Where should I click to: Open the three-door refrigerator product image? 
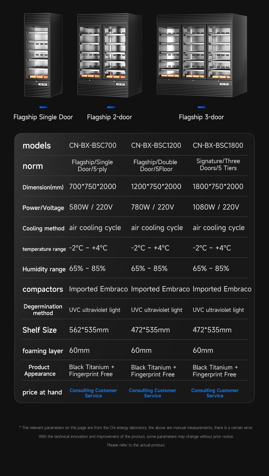coord(201,55)
